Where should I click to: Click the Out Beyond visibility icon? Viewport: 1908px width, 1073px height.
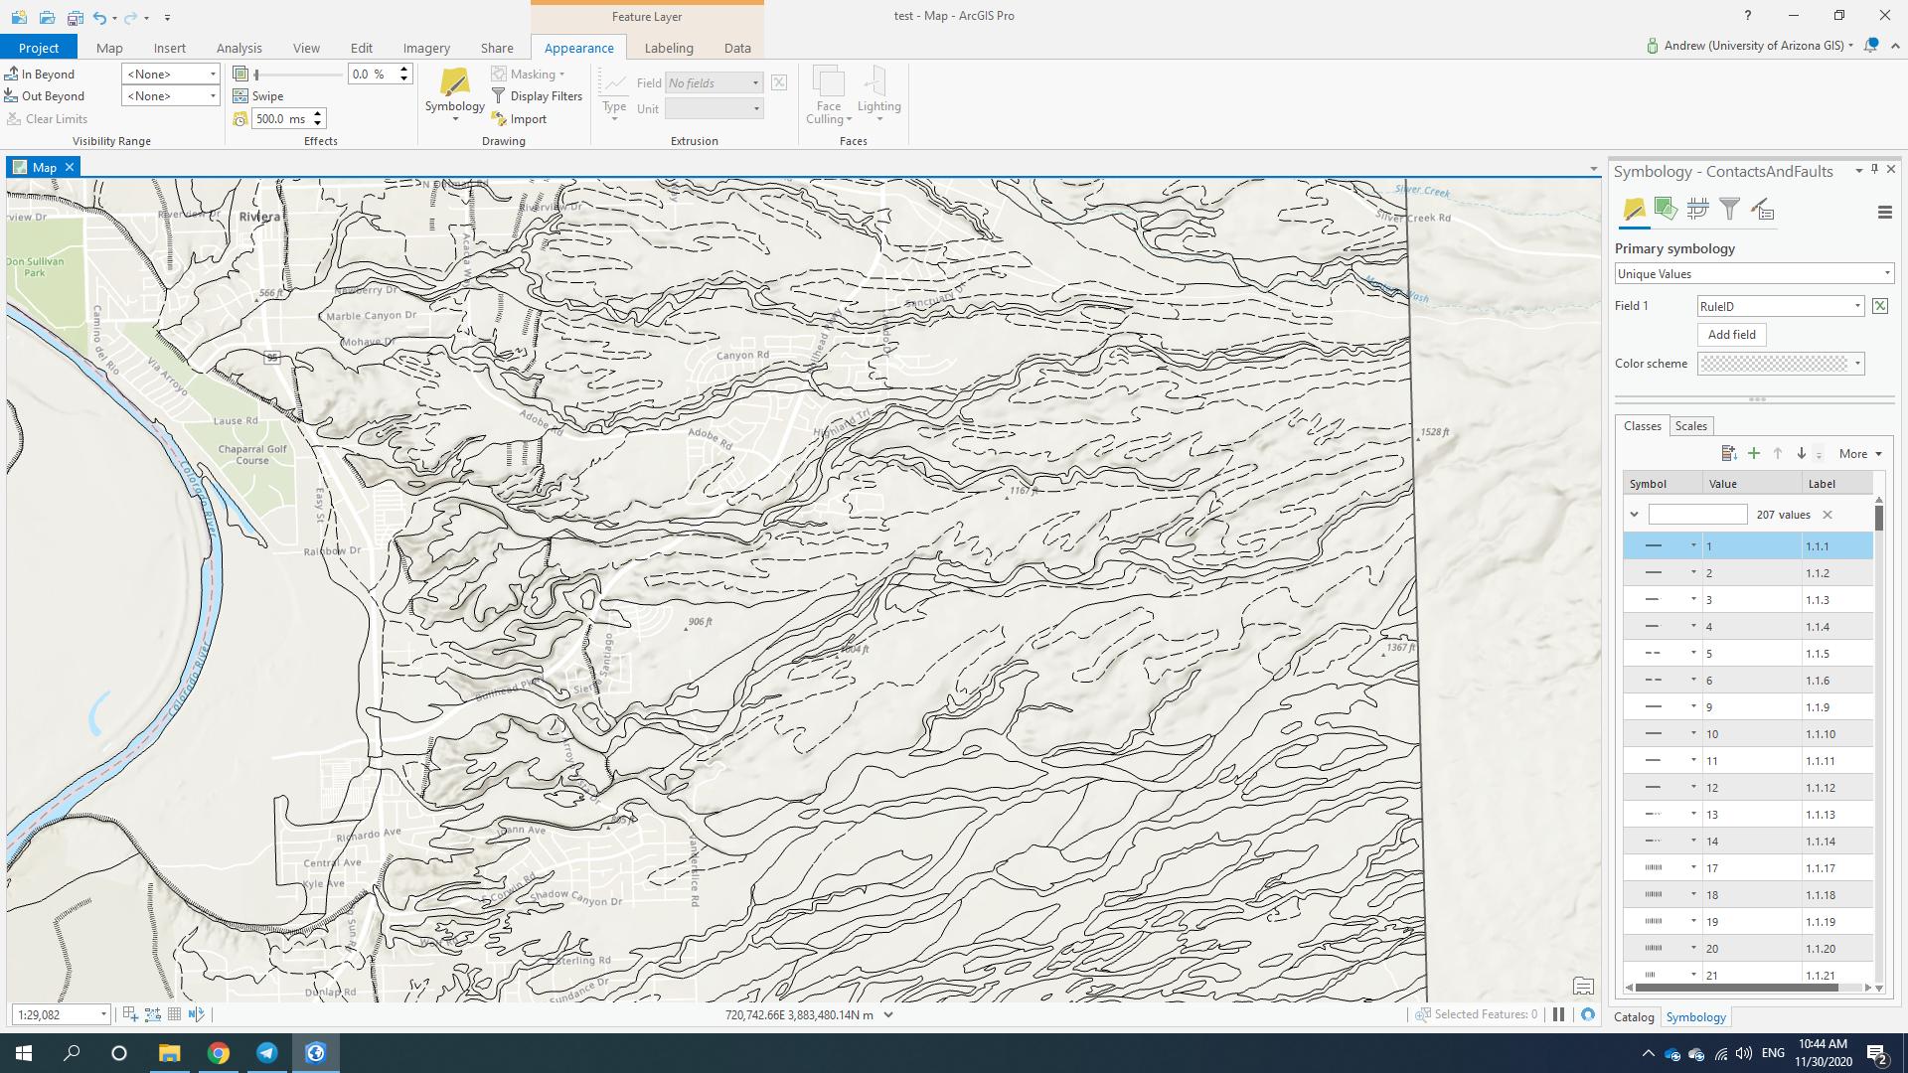tap(12, 96)
